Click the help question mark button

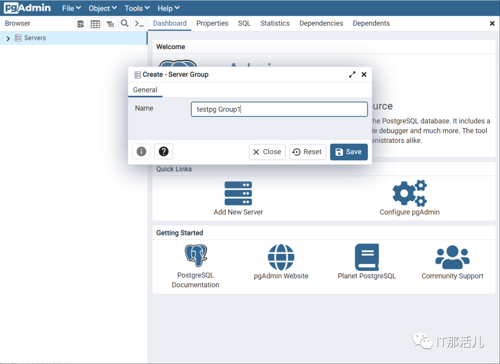(x=163, y=151)
